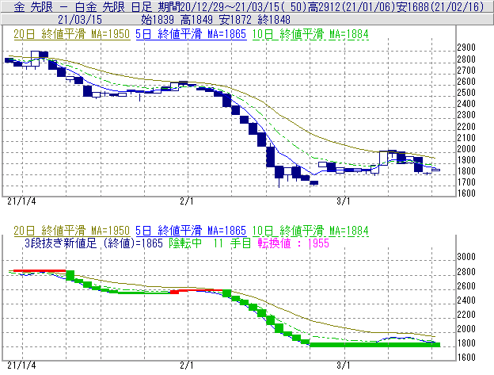Click the 2/1 date label under the upper chart

(x=187, y=201)
